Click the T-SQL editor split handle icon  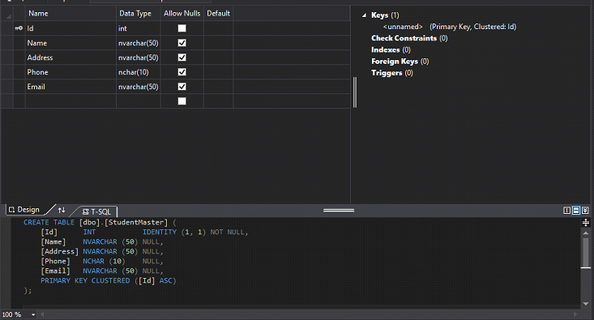[586, 223]
